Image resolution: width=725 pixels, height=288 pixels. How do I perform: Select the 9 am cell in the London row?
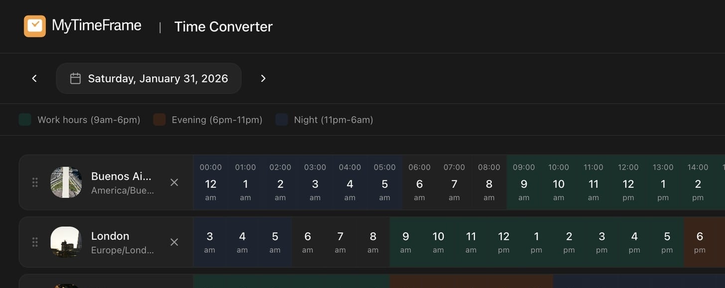click(405, 242)
